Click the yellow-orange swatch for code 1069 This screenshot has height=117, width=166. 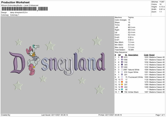coord(122,84)
